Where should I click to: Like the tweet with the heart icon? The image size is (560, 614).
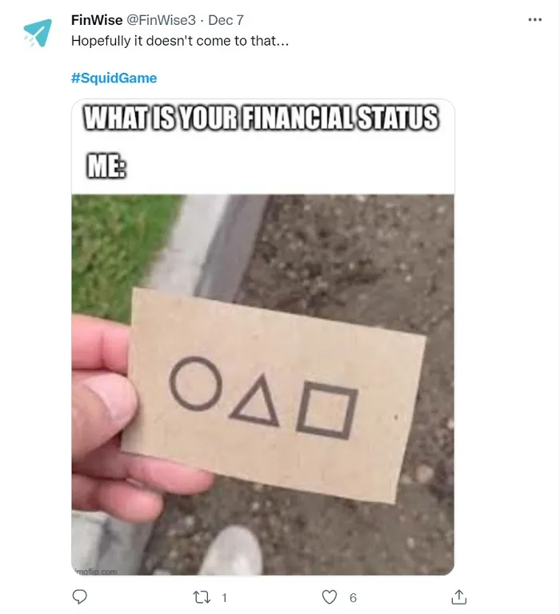329,597
